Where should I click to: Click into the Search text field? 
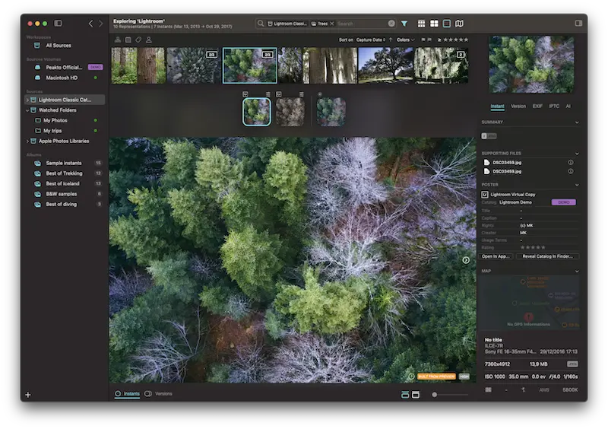point(361,24)
